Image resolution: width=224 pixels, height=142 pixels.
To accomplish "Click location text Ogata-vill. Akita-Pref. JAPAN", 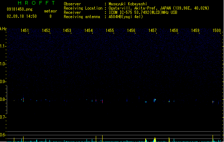I will (x=140, y=8).
